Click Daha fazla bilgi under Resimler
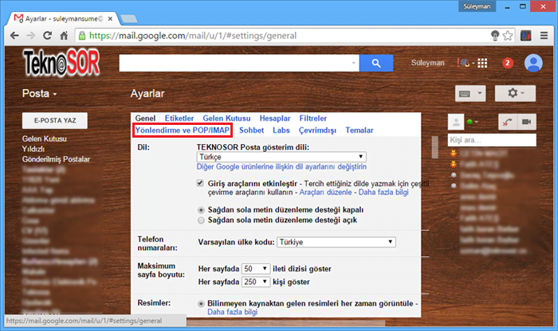558x331 pixels. point(232,312)
